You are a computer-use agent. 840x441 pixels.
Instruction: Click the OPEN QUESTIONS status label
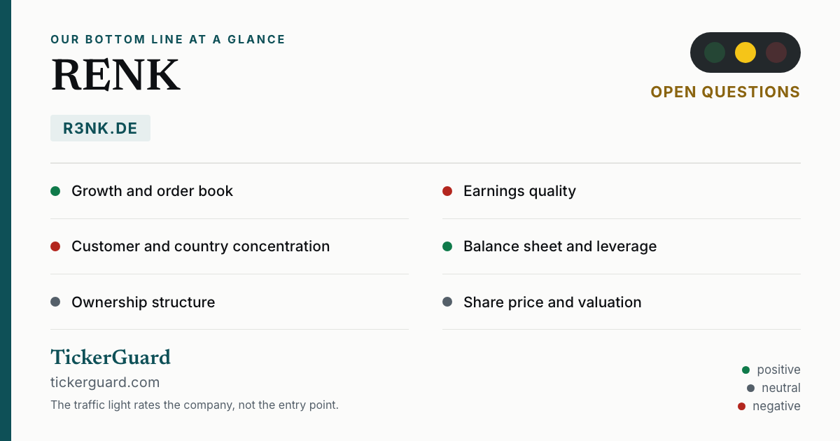click(x=725, y=92)
